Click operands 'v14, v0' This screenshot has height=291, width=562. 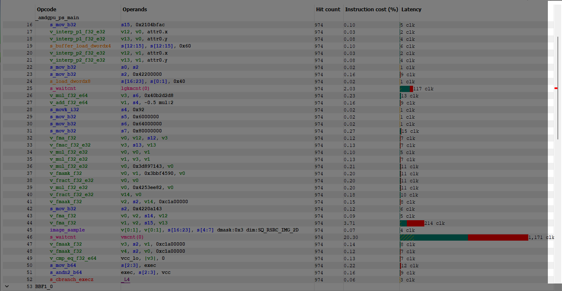(131, 195)
